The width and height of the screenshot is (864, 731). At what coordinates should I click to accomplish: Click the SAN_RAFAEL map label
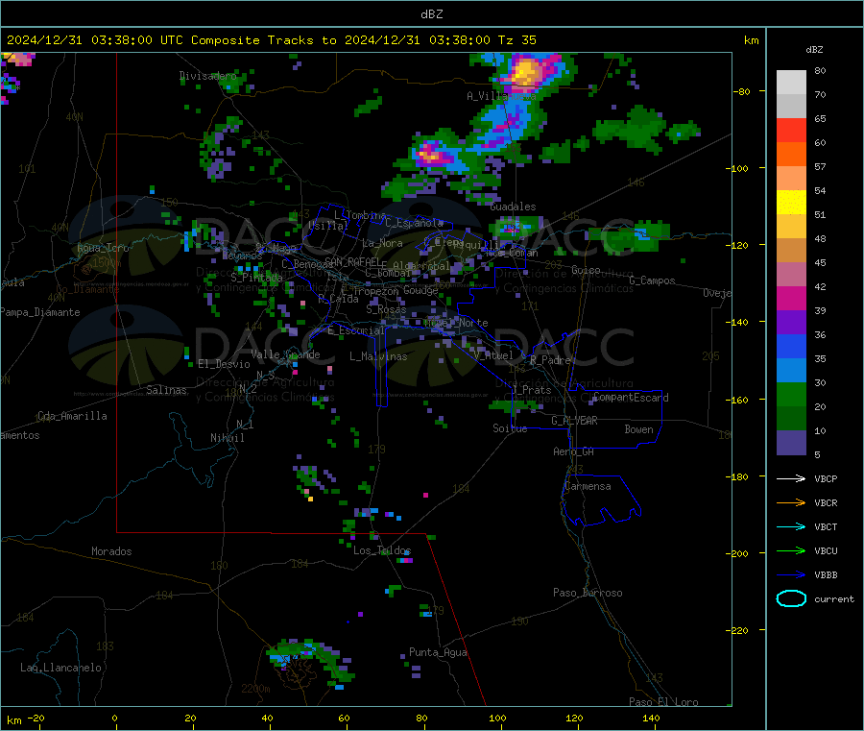point(351,262)
